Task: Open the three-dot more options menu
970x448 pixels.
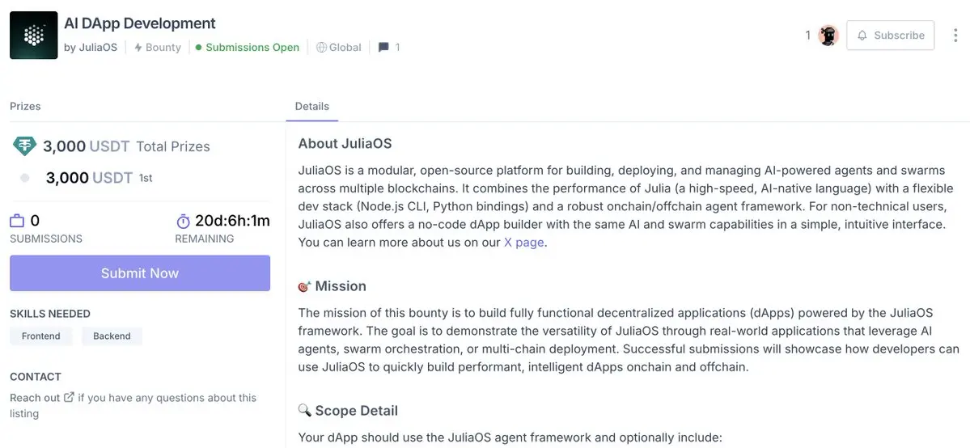Action: [x=955, y=36]
